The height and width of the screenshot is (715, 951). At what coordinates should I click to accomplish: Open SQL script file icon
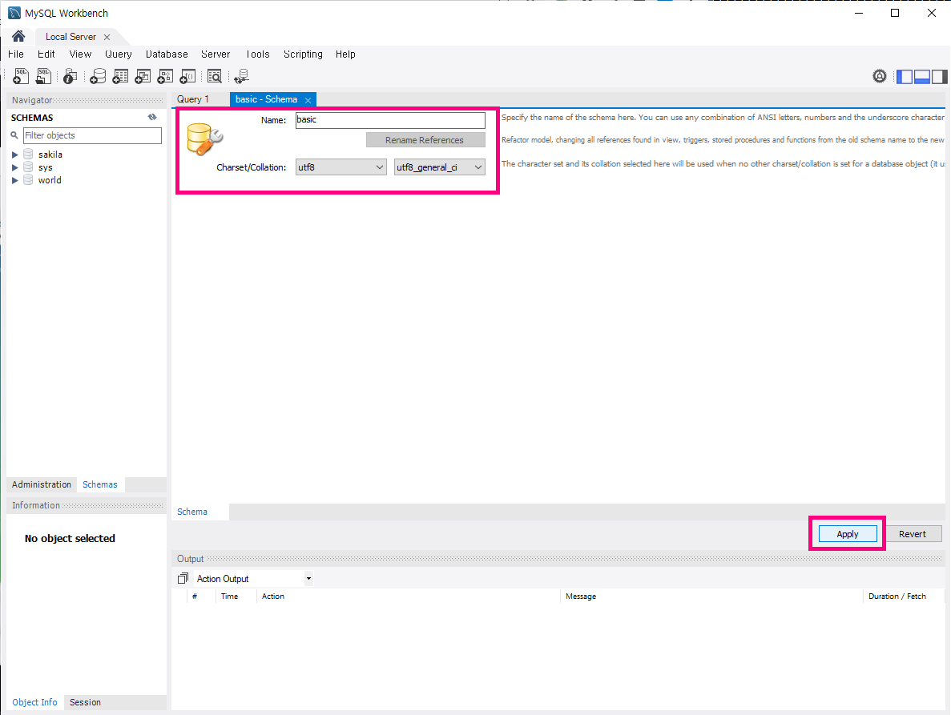coord(44,76)
